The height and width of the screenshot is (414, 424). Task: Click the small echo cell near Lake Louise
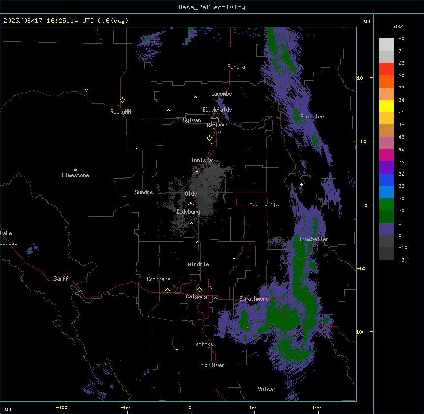32,249
